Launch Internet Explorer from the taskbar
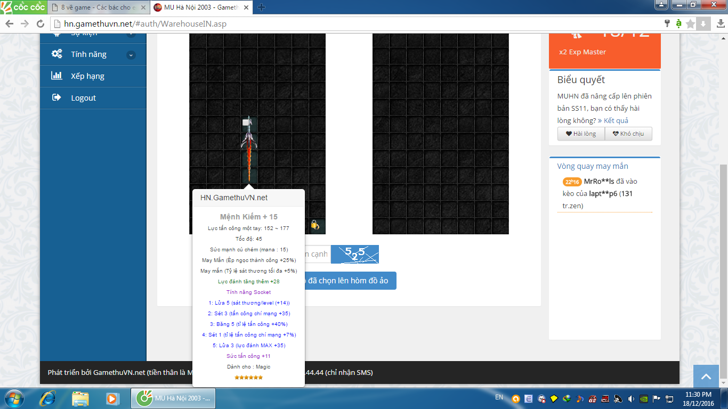This screenshot has height=409, width=728. coord(48,398)
